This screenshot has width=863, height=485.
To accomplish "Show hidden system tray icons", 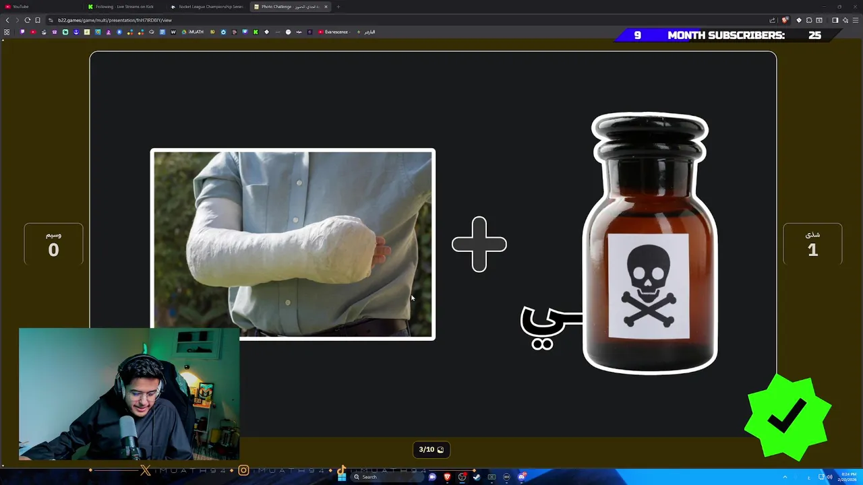I will (784, 477).
